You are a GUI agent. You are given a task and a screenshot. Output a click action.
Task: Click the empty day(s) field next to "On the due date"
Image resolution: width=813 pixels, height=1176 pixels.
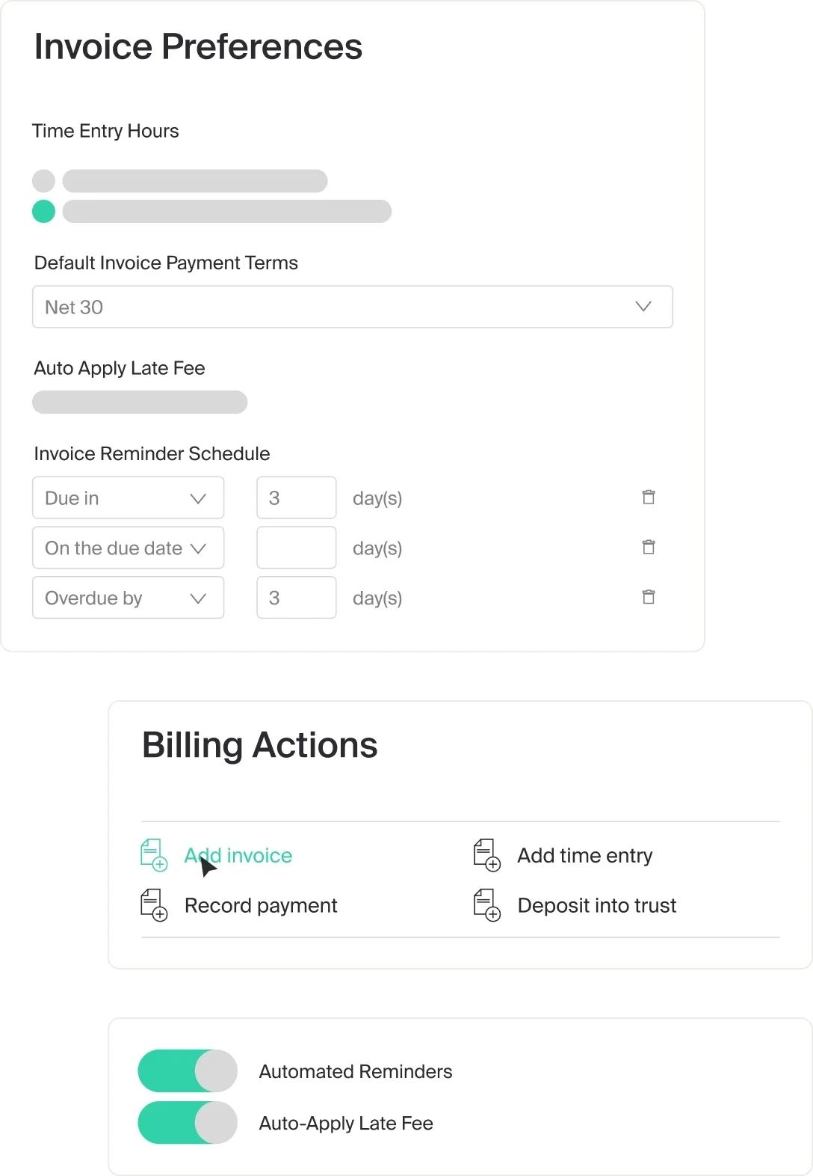click(x=296, y=547)
